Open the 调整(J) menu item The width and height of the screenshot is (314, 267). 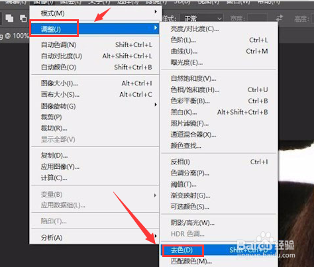point(95,28)
